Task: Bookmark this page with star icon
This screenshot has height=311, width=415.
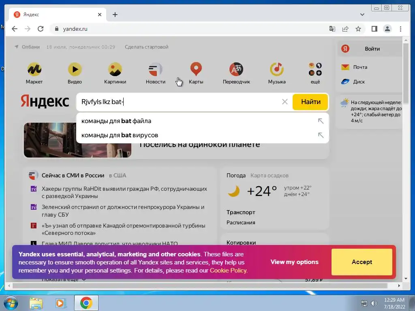Action: point(358,29)
